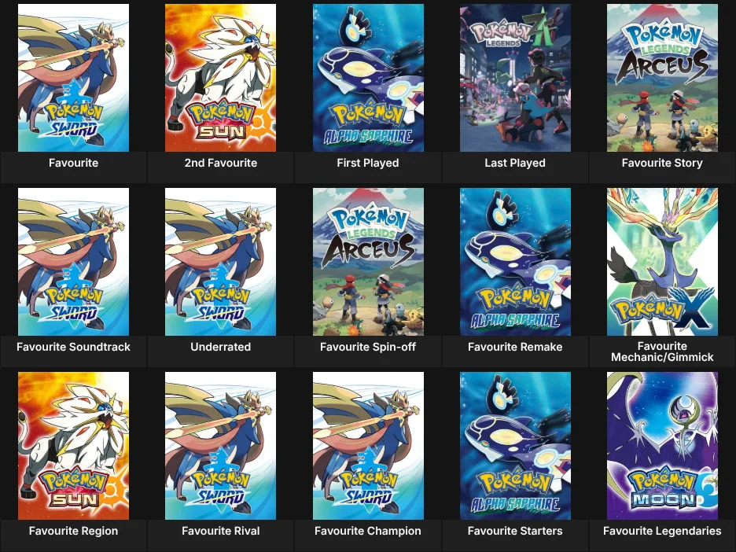Screen dimensions: 736x552
Task: Click the 'Favourite Spin-off' label
Action: click(368, 347)
